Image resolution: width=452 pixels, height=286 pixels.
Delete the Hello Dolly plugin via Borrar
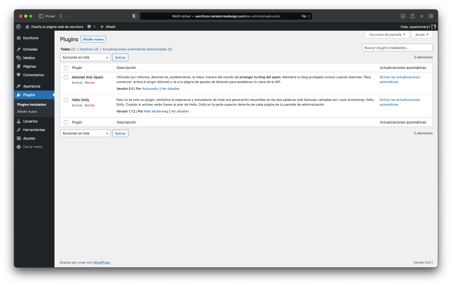[90, 105]
